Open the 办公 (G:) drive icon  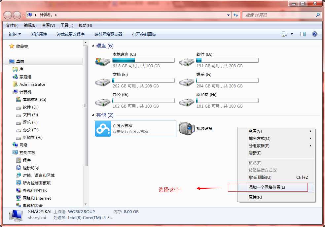(x=103, y=102)
